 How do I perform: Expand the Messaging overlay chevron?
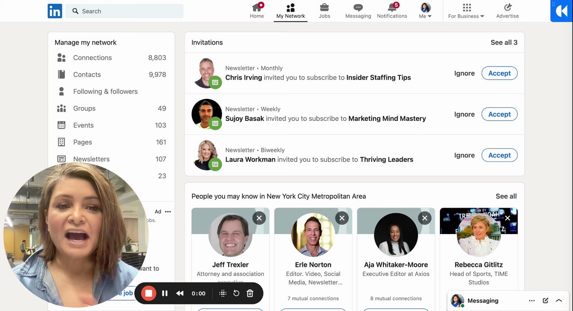(x=559, y=301)
